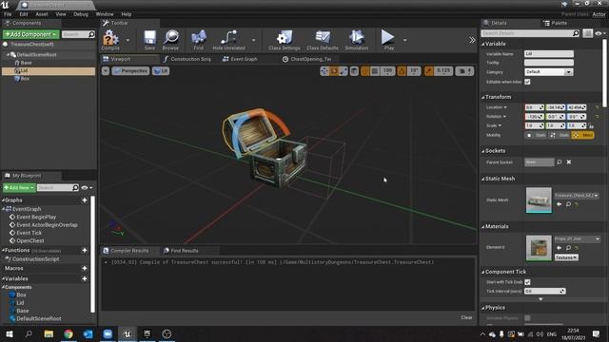Open Chrome from Windows taskbar

69,333
